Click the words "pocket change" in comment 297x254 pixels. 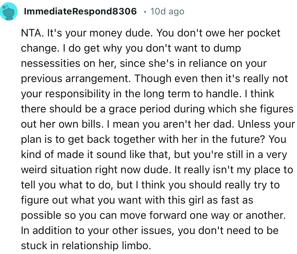[x=263, y=33]
